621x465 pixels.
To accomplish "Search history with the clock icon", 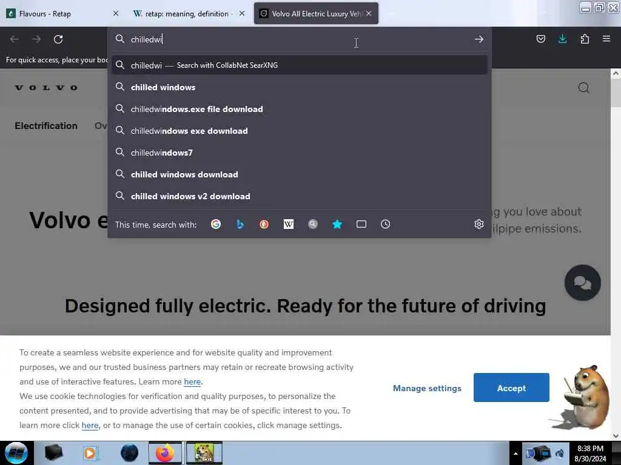I will pyautogui.click(x=385, y=224).
